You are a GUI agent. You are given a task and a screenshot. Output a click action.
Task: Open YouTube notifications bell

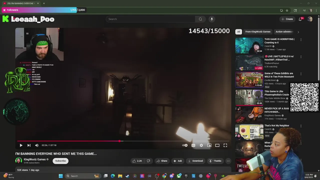[300, 19]
